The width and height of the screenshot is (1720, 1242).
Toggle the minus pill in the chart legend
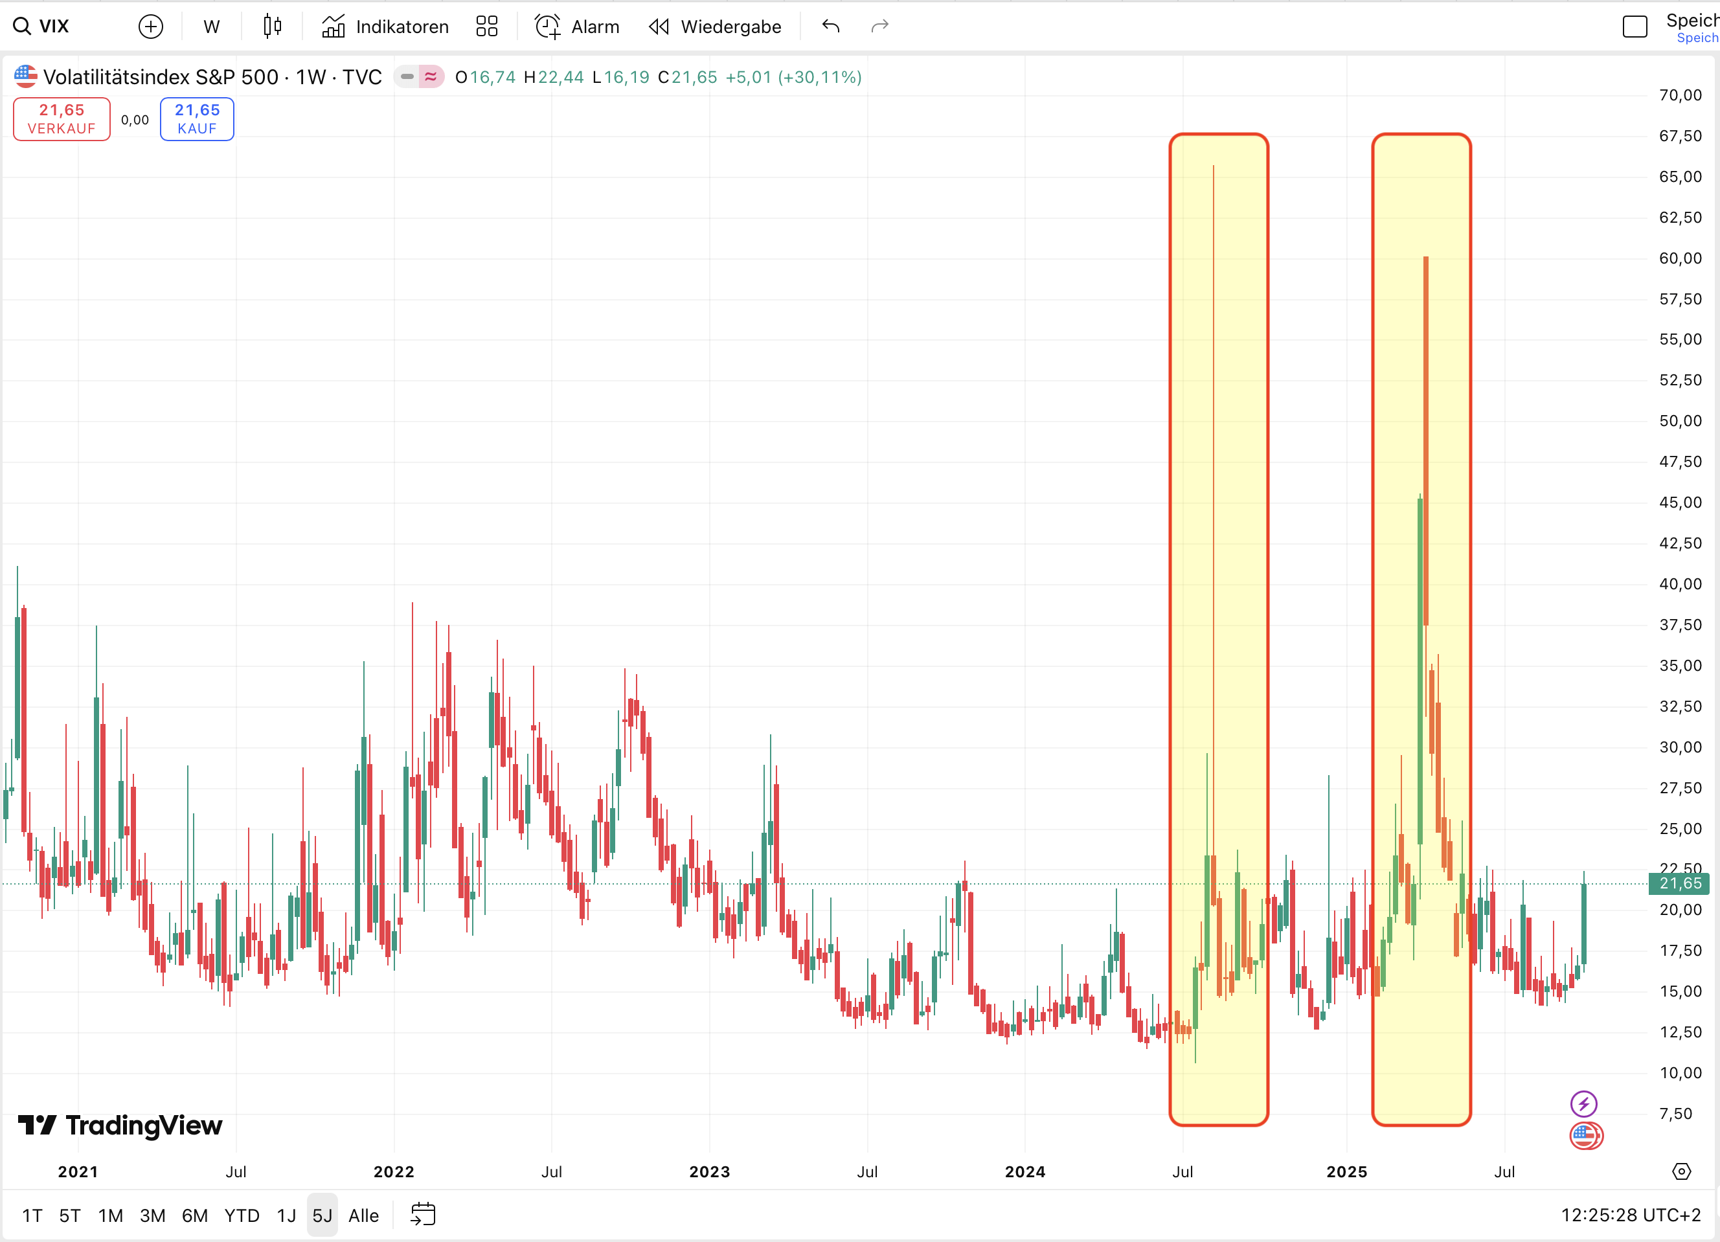click(x=407, y=76)
